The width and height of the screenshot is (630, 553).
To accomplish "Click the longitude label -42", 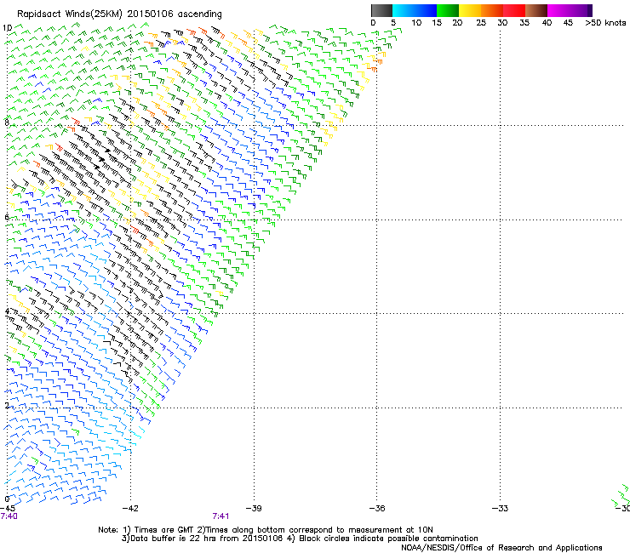I will pos(130,509).
